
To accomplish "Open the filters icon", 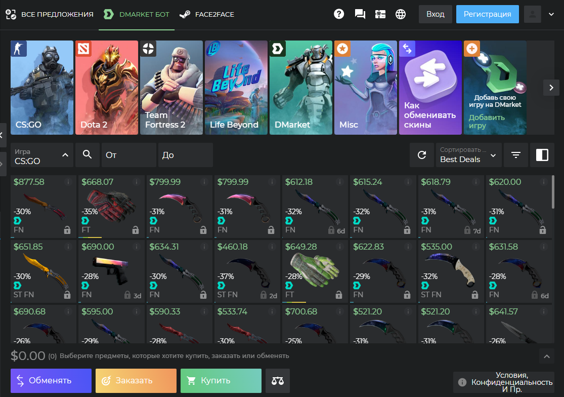I will [516, 155].
